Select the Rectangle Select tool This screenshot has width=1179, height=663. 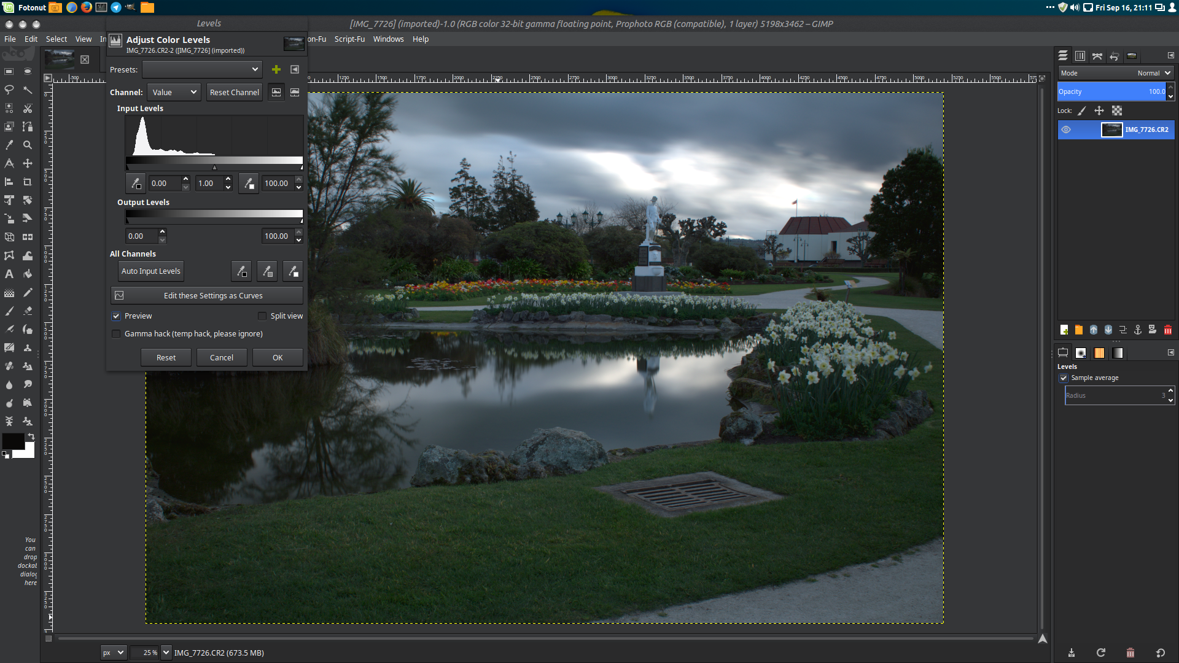(9, 71)
